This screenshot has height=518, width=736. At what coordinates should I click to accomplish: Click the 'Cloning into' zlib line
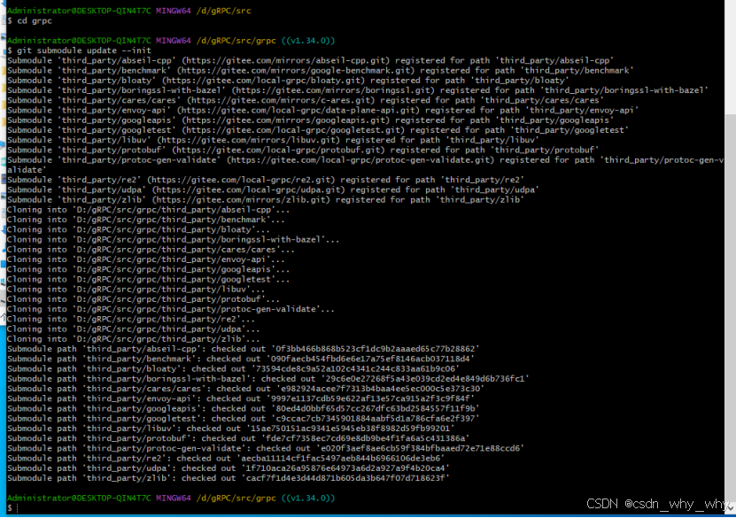134,339
